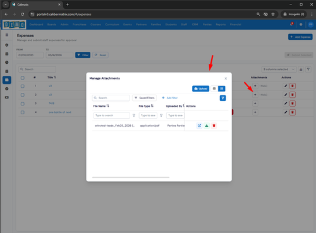Check the box for one bottle expense

click(x=23, y=112)
